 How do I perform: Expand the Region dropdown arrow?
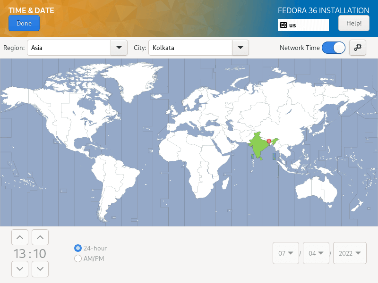(x=119, y=48)
